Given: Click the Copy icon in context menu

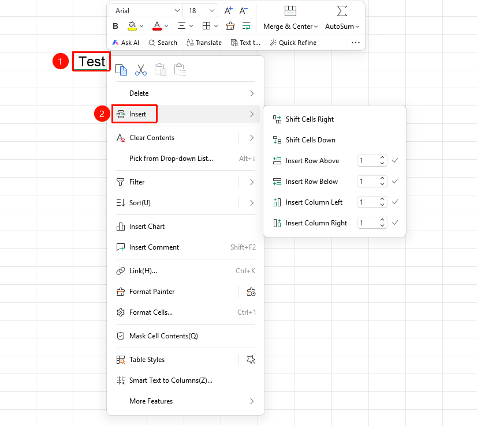Looking at the screenshot, I should tap(121, 70).
